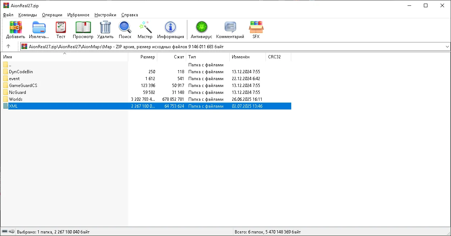Click the Worlds folder icon
The image size is (451, 236).
tap(5, 99)
